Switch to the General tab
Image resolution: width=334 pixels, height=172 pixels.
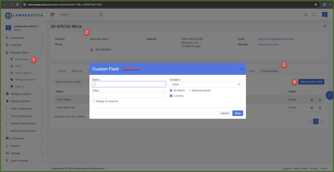click(x=62, y=71)
